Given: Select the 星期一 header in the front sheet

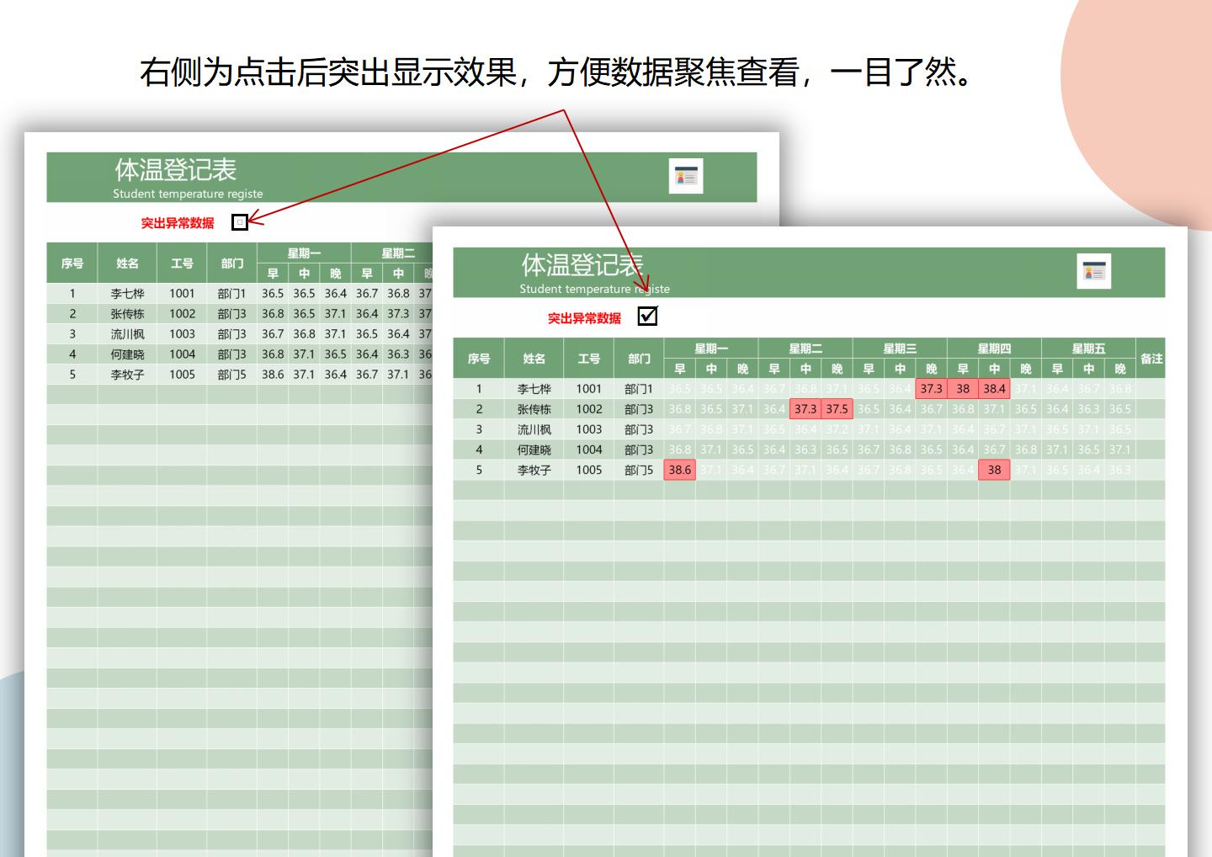Looking at the screenshot, I should (711, 349).
